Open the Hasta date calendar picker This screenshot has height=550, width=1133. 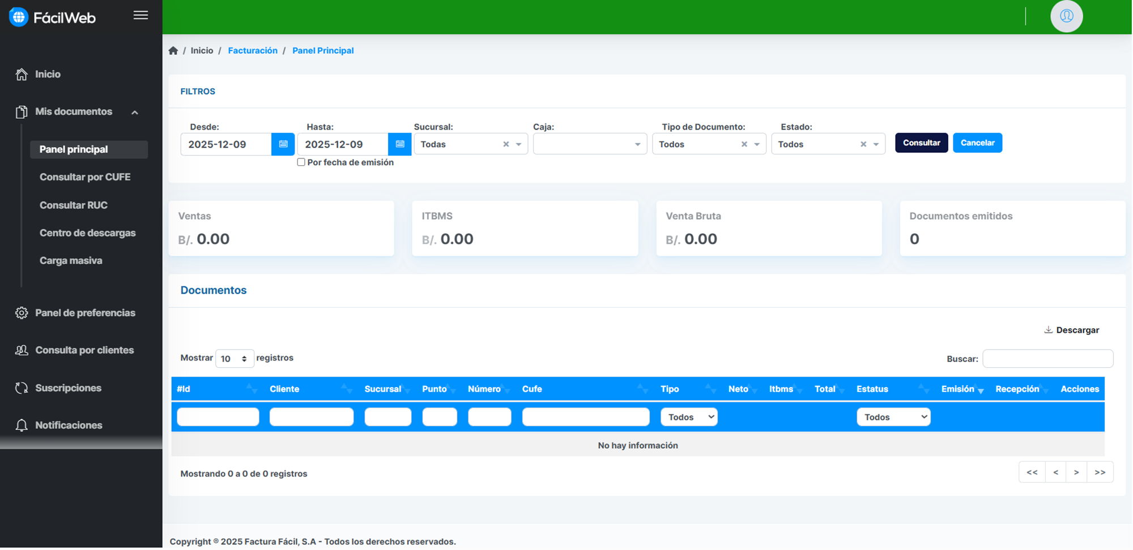[399, 144]
